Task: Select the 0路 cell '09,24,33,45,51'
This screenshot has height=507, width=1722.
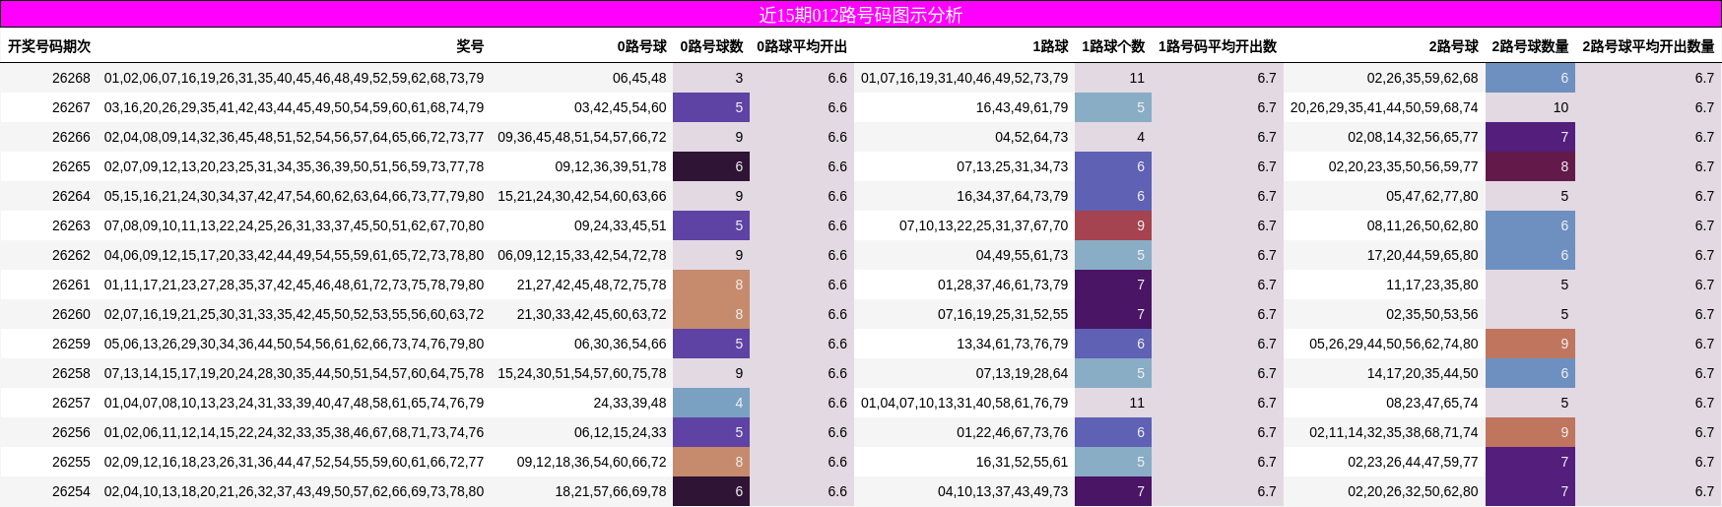Action: point(621,225)
